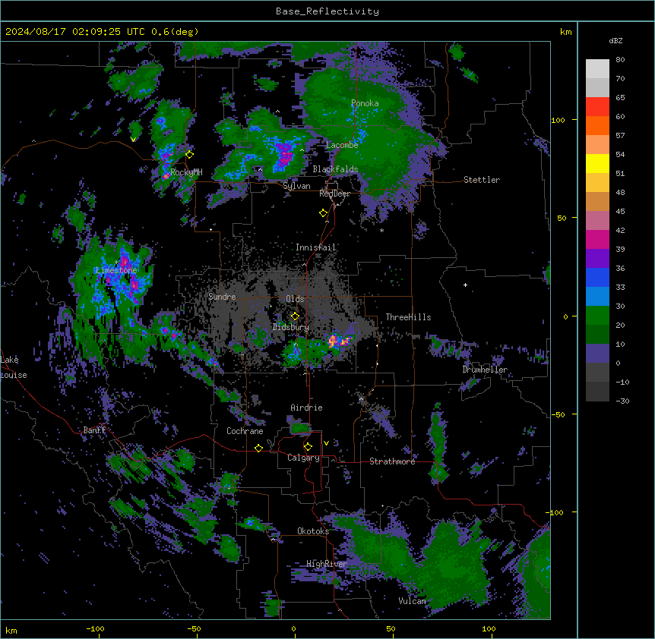Screen dimensions: 655x639
Task: Select the yellow diamond marker under Cochrane
Action: (259, 448)
